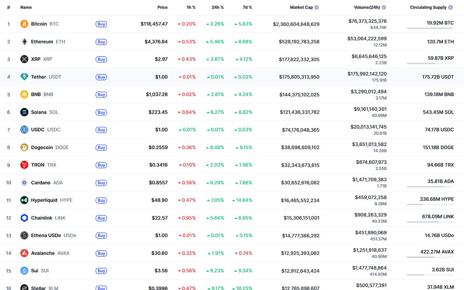Viewport: 464px width, 290px height.
Task: Click the Buy button for Tether
Action: (101, 77)
